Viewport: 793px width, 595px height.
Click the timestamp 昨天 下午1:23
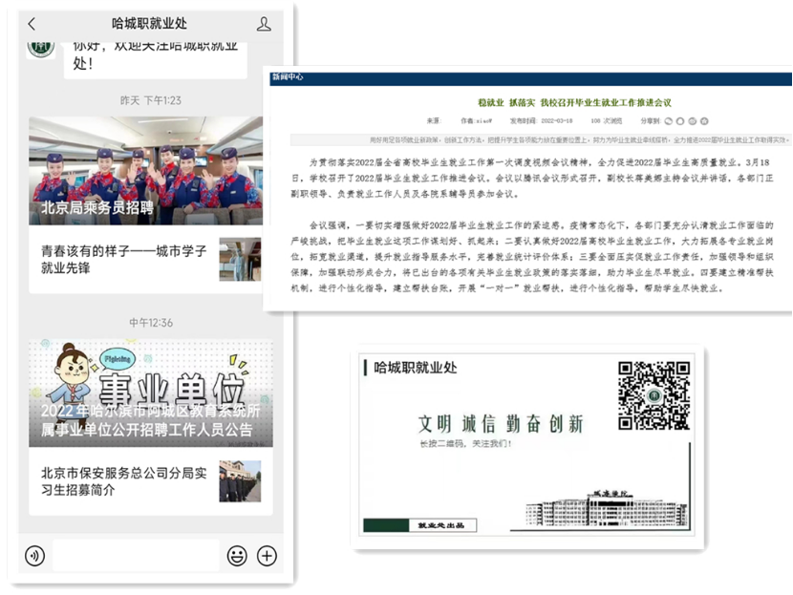[151, 100]
